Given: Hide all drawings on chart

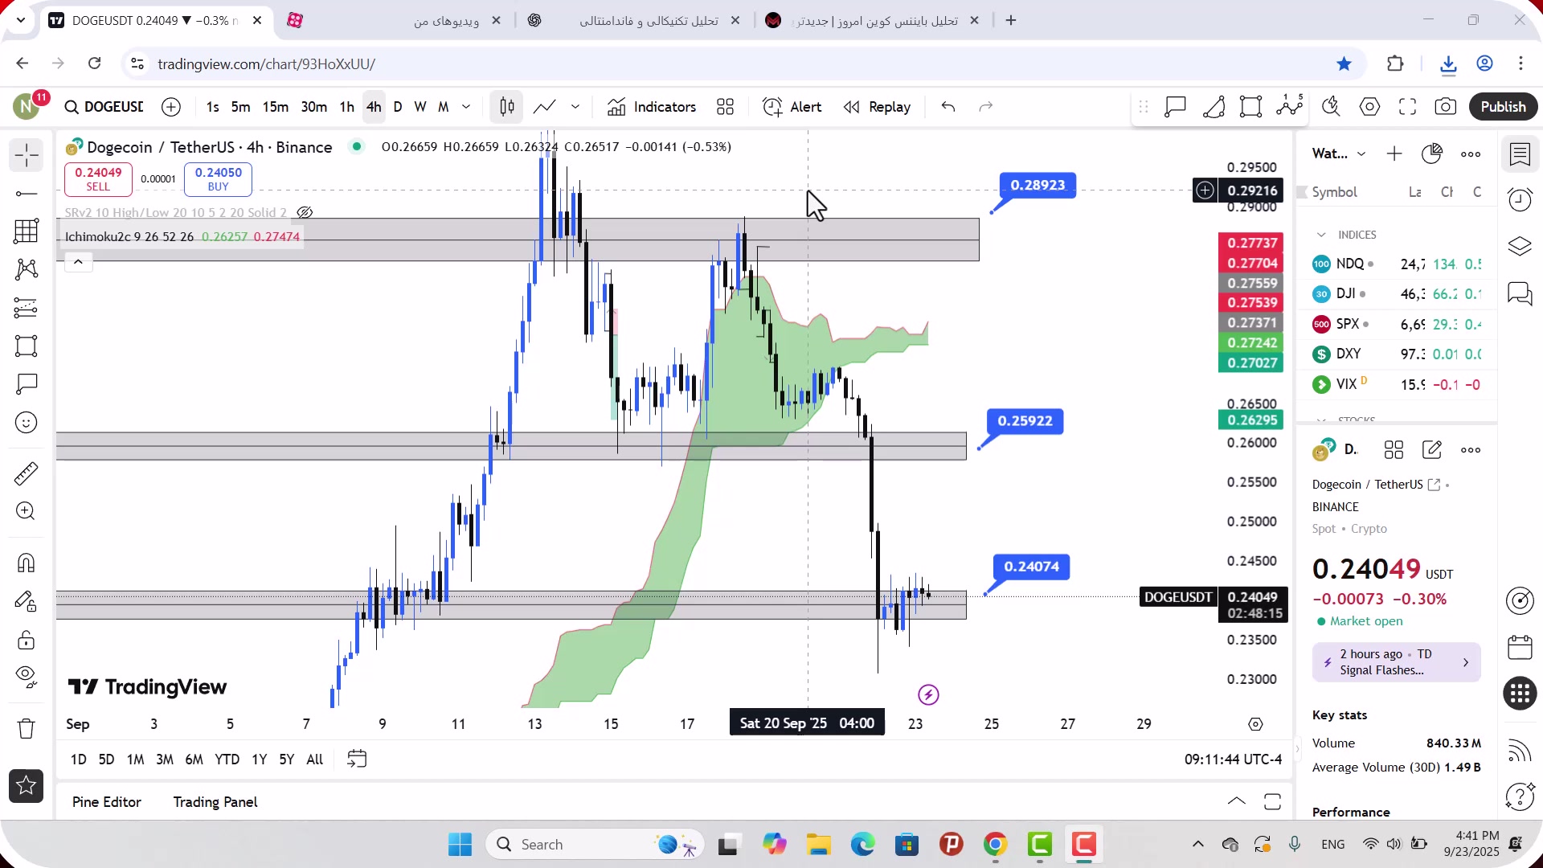Looking at the screenshot, I should (x=27, y=678).
